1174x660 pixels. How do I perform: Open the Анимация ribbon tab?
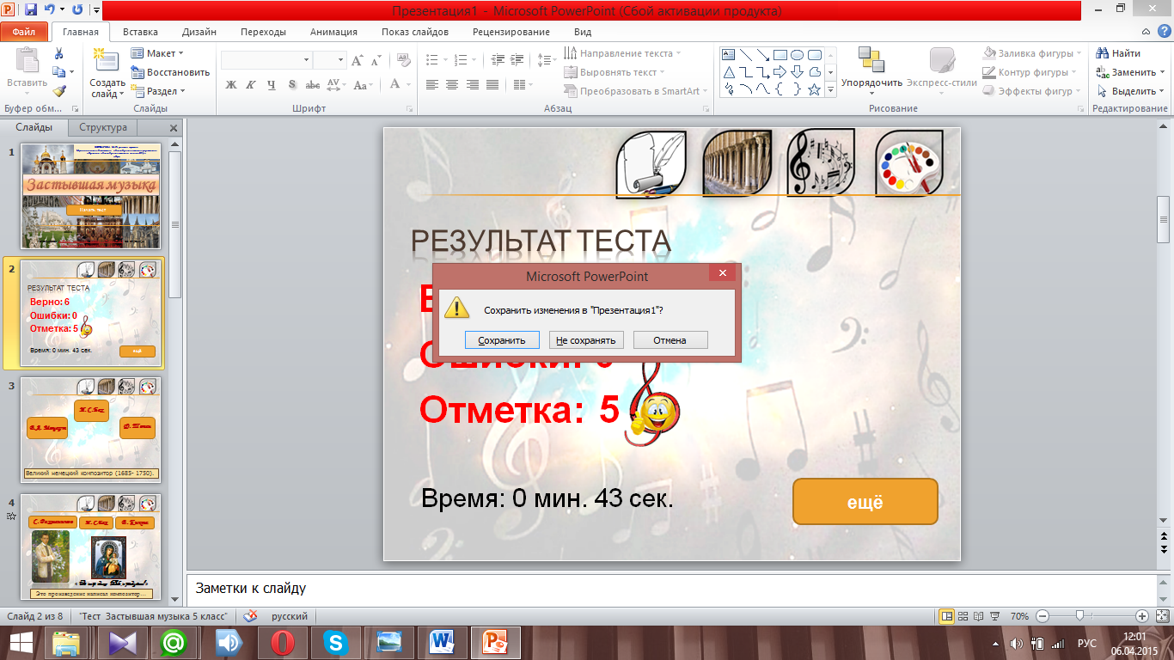335,32
